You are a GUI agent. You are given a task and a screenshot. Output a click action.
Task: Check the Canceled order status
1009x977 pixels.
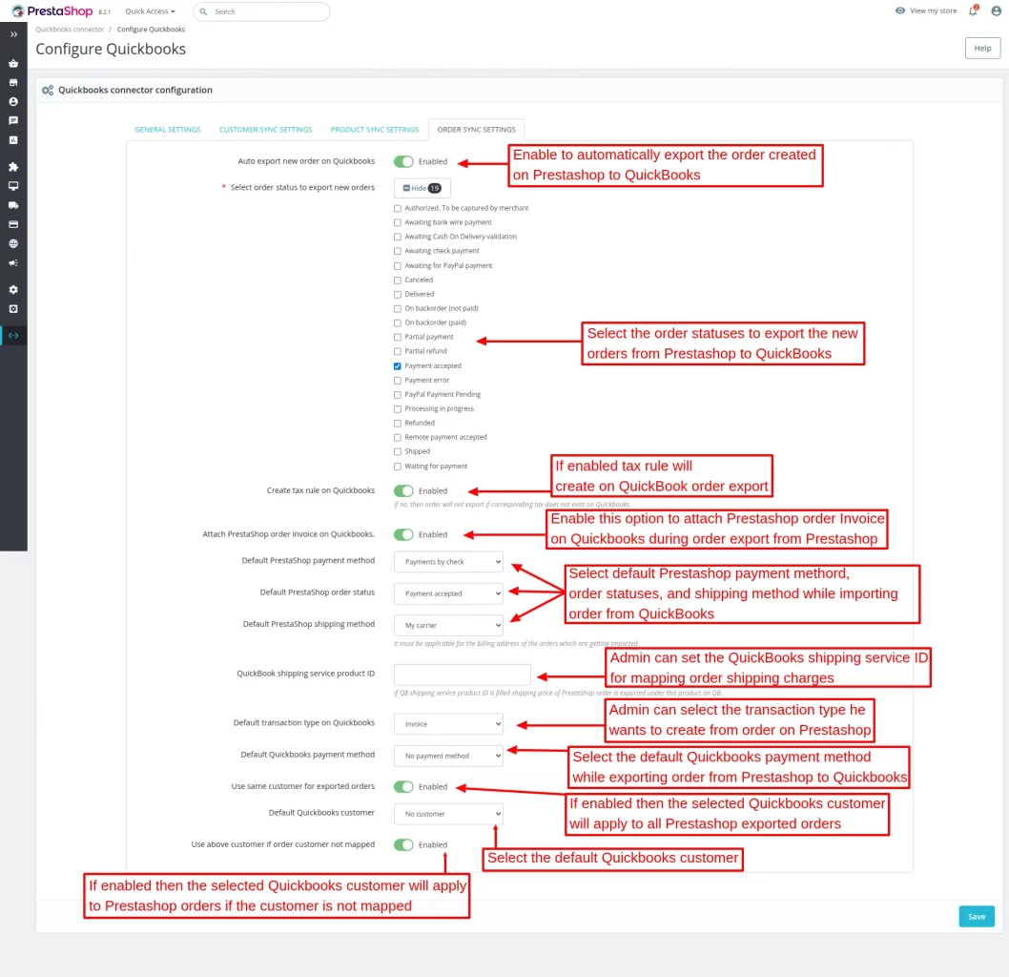pos(397,281)
